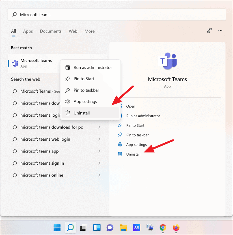Image resolution: width=233 pixels, height=235 pixels.
Task: Click Open to launch Microsoft Teams
Action: (131, 106)
